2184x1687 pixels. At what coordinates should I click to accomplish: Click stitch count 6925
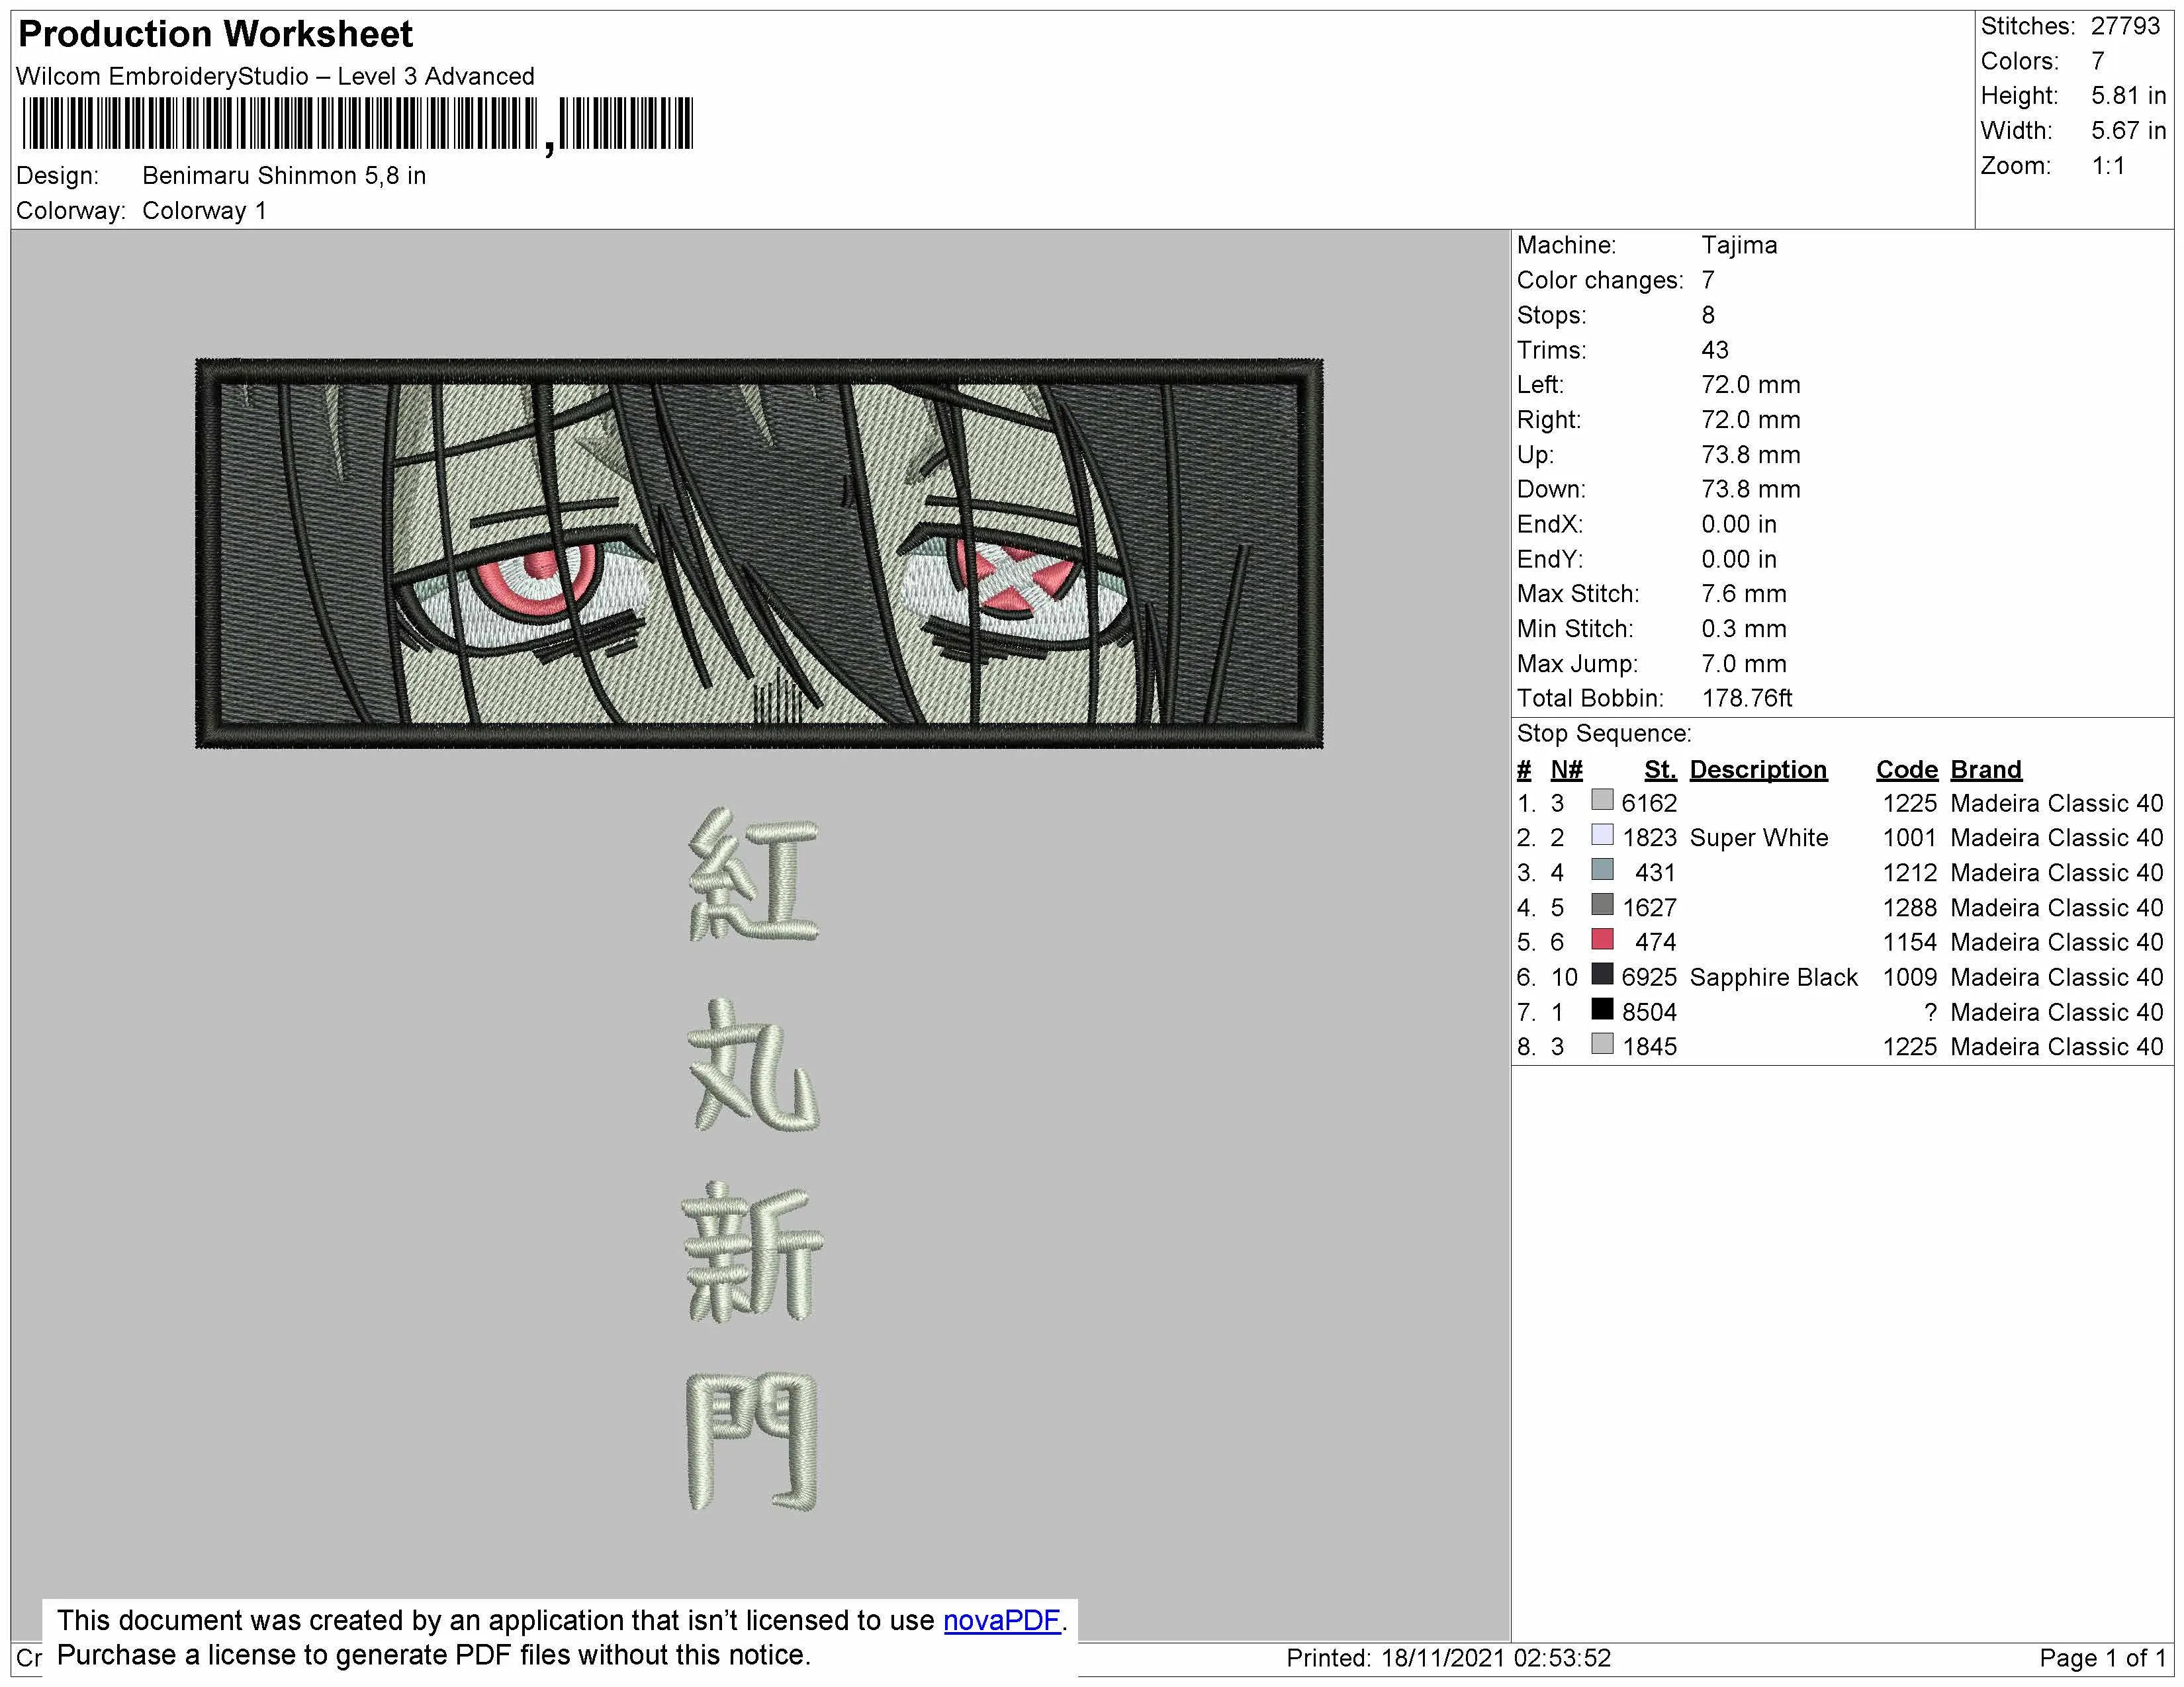coord(1649,977)
